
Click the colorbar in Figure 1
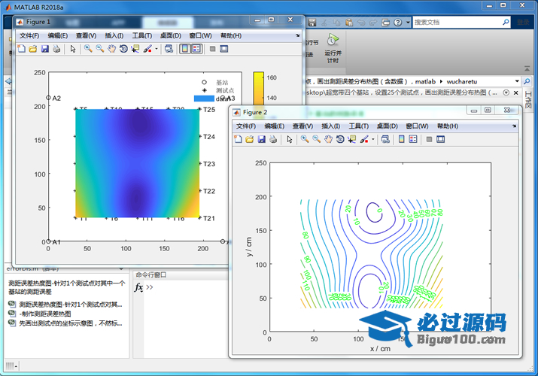coord(258,89)
